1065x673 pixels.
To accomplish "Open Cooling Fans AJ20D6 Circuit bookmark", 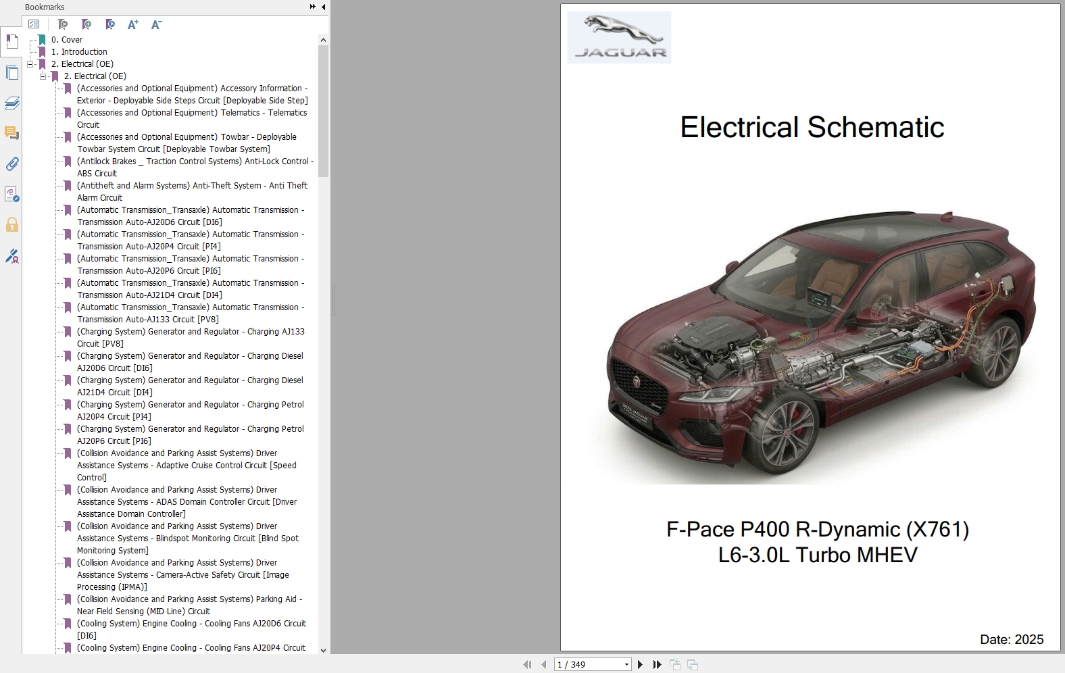I will [x=191, y=630].
